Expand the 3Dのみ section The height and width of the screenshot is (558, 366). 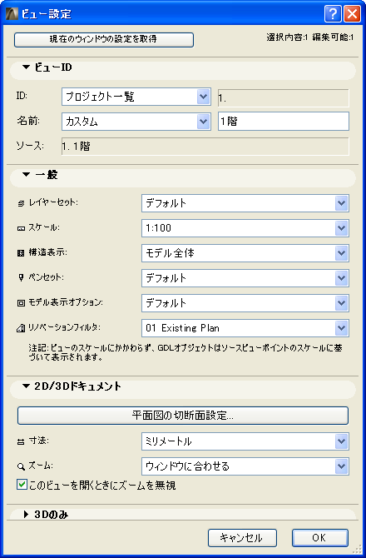(x=26, y=515)
